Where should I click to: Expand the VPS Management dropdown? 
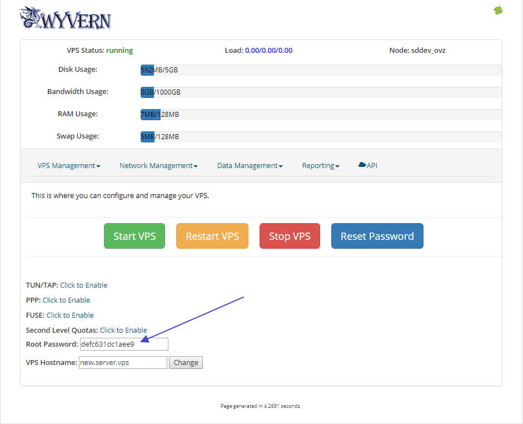point(69,166)
